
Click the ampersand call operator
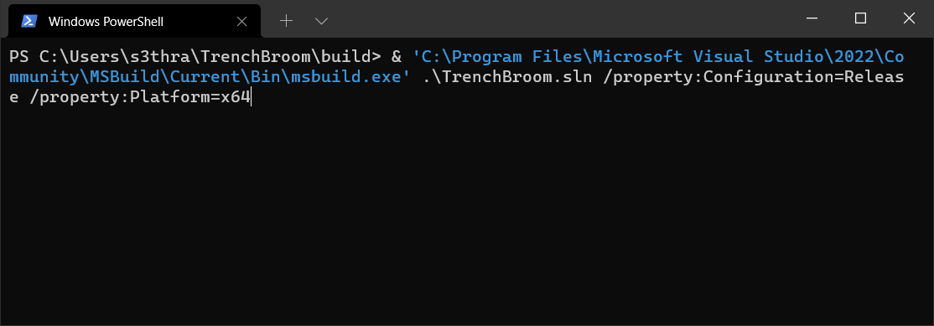396,56
